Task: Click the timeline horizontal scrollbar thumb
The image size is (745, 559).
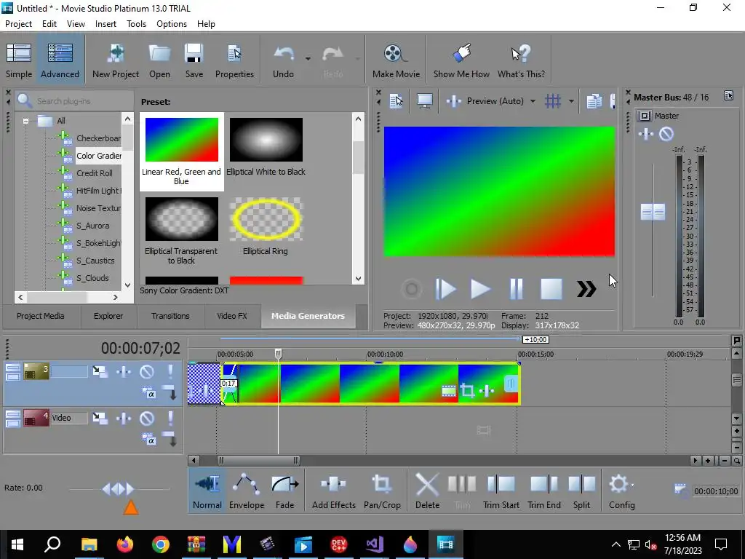Action: [258, 460]
